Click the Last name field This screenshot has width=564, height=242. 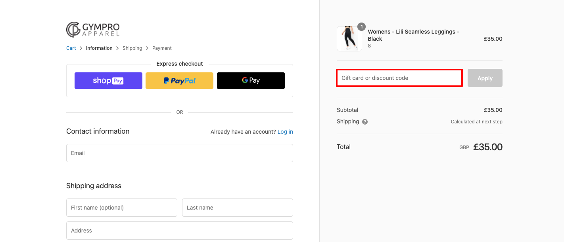point(237,207)
